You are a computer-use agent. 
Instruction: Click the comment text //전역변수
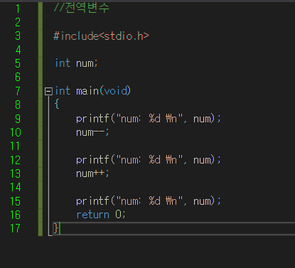82,8
